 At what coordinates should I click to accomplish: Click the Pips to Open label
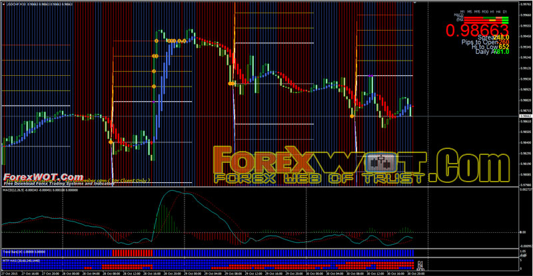click(x=480, y=43)
